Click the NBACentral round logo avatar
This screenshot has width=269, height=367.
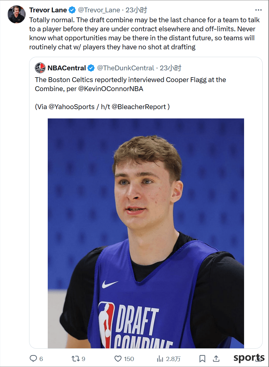[40, 68]
